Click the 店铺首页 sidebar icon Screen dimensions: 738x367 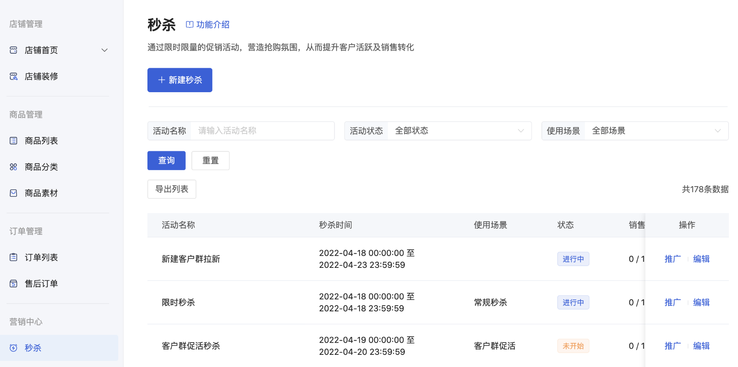click(13, 50)
